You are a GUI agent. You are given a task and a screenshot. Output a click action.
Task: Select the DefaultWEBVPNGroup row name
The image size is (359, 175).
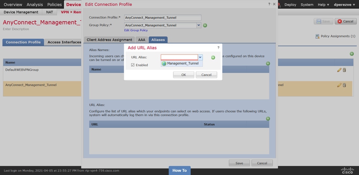(x=22, y=70)
